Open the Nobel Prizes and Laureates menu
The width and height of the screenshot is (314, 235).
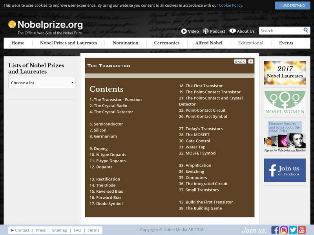68,43
